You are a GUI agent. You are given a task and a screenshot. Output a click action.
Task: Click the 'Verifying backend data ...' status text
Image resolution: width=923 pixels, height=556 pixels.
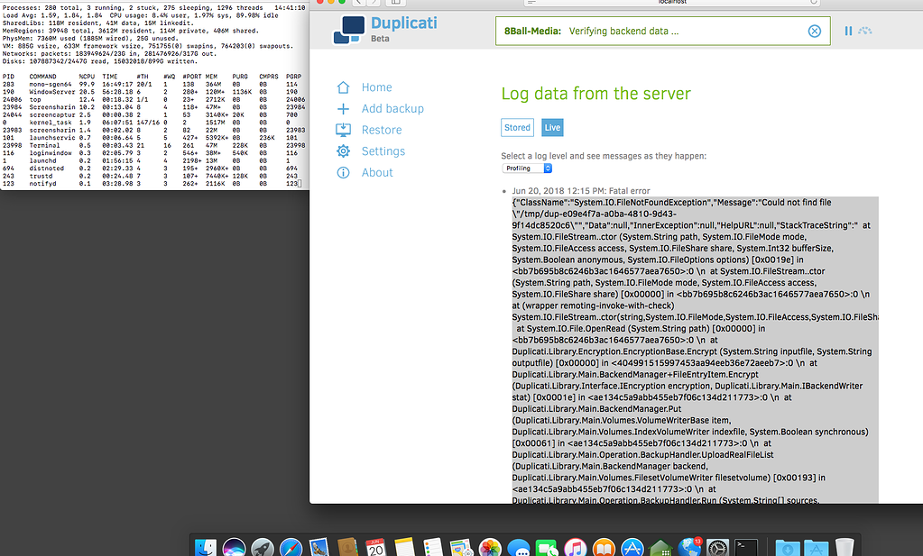pos(623,32)
